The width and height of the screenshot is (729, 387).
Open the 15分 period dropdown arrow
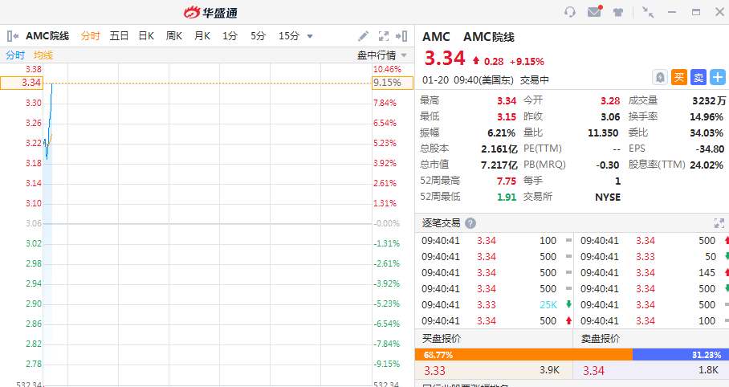tap(310, 36)
